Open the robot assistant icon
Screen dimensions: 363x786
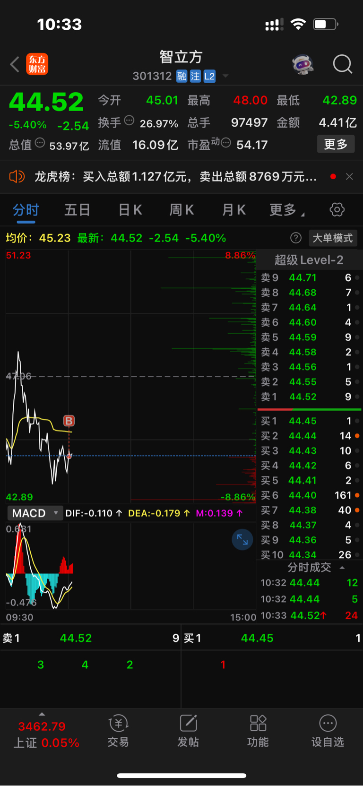pyautogui.click(x=303, y=64)
